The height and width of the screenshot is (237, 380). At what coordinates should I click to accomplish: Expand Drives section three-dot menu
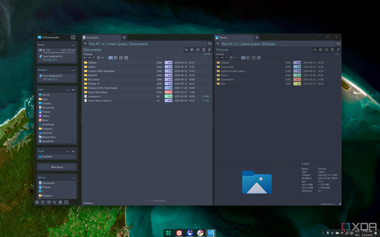point(73,45)
